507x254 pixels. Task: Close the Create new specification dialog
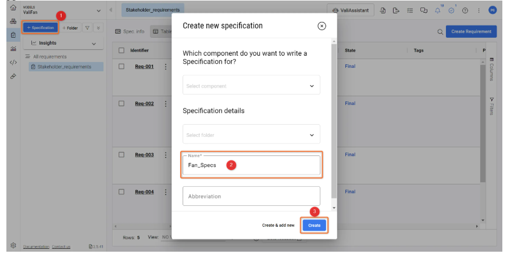[x=322, y=26]
